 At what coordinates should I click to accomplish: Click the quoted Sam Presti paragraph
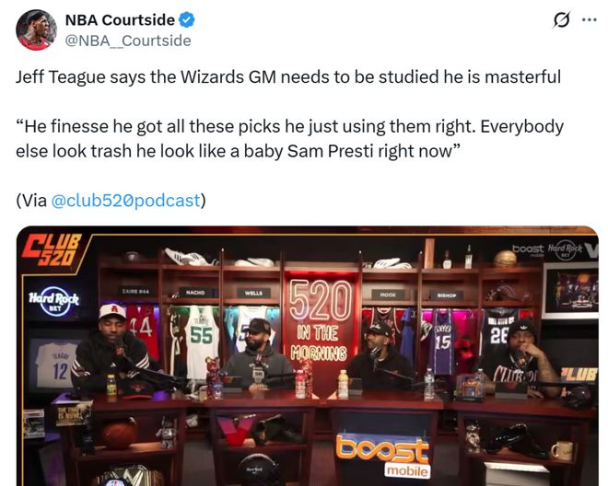pyautogui.click(x=289, y=139)
